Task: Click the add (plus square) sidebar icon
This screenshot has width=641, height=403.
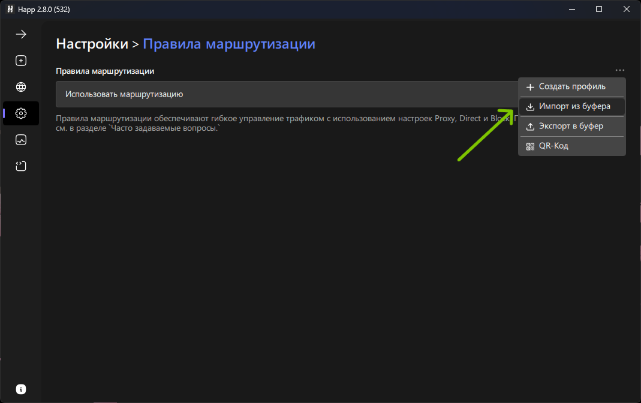Action: [21, 61]
